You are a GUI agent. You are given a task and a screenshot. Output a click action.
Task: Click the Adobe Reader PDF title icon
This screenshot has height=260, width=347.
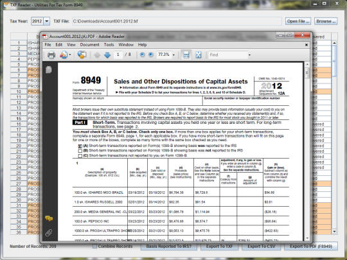coord(45,37)
